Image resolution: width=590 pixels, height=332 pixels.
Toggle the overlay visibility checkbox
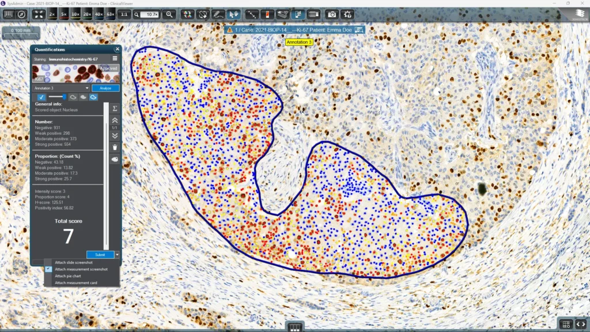pos(41,97)
